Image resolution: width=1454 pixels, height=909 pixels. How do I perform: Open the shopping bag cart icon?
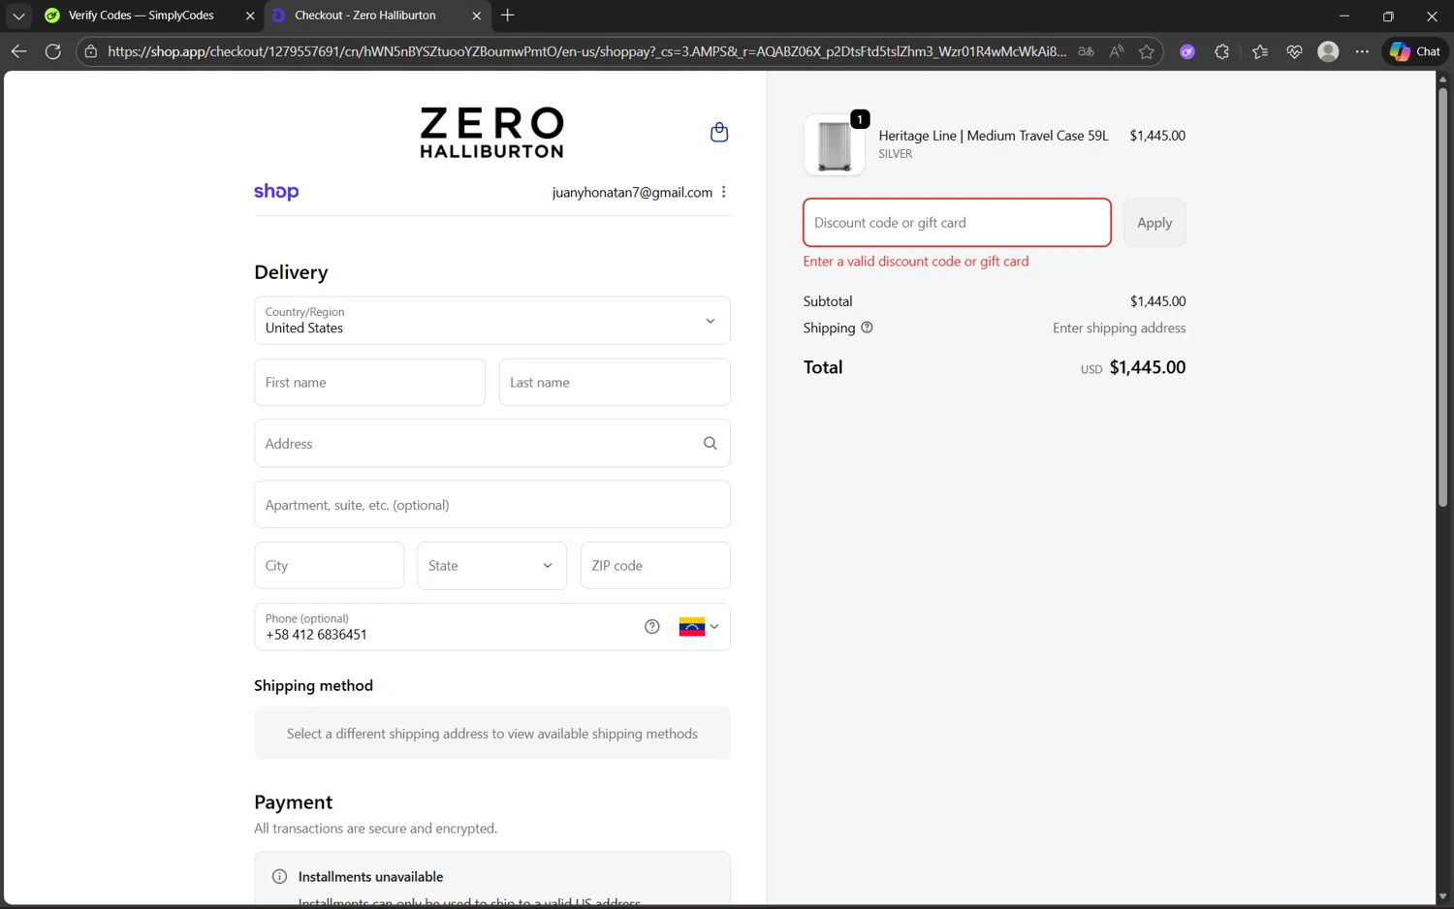pos(719,132)
